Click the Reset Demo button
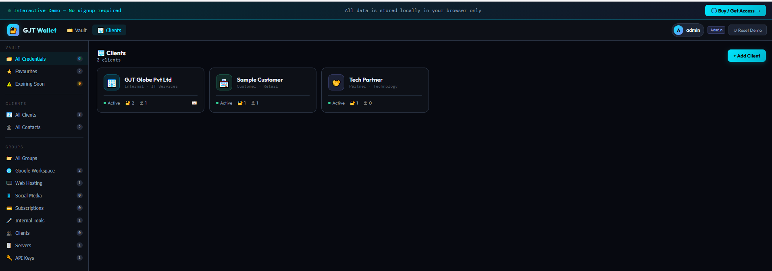Viewport: 772px width, 271px height. tap(747, 30)
